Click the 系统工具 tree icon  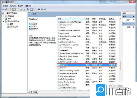pos(6,16)
